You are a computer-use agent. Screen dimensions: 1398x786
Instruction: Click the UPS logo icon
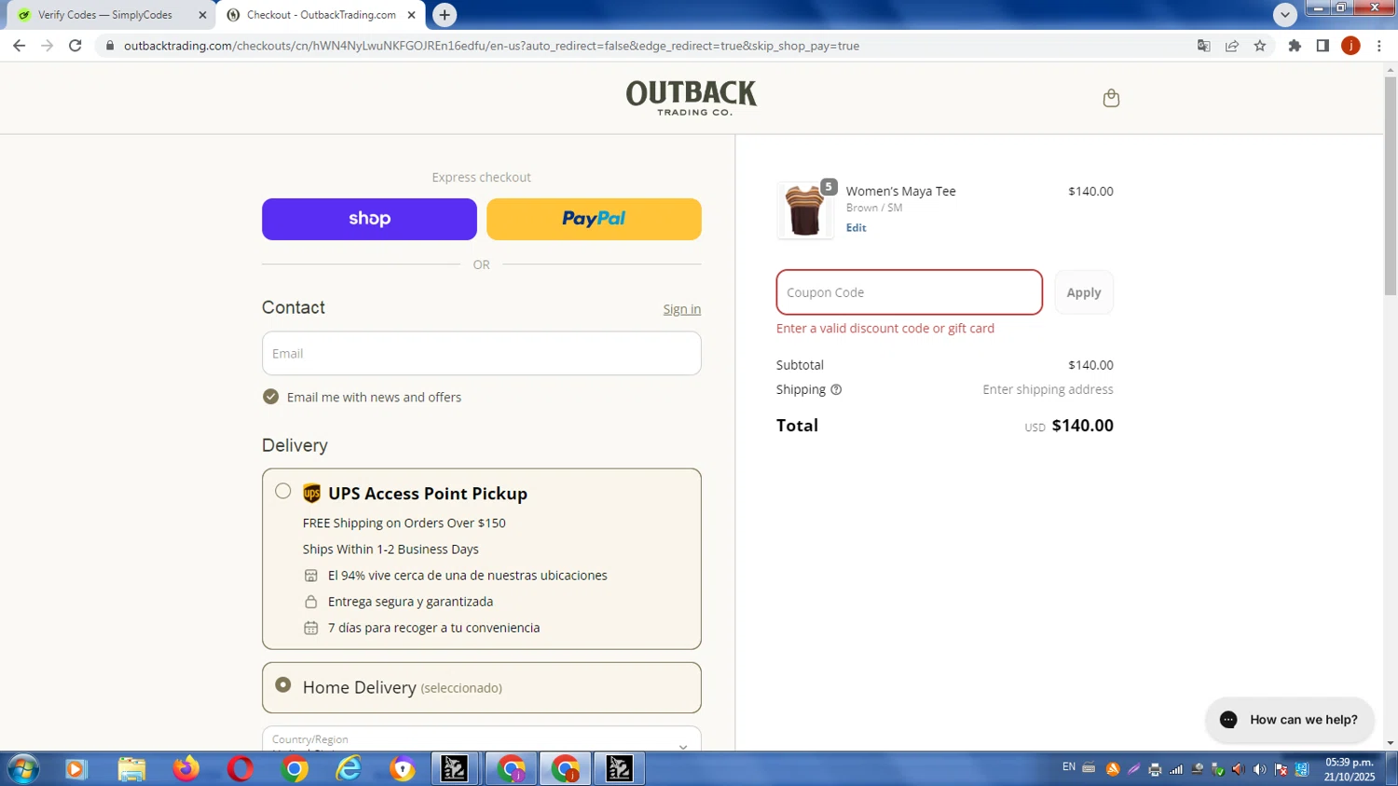(312, 494)
